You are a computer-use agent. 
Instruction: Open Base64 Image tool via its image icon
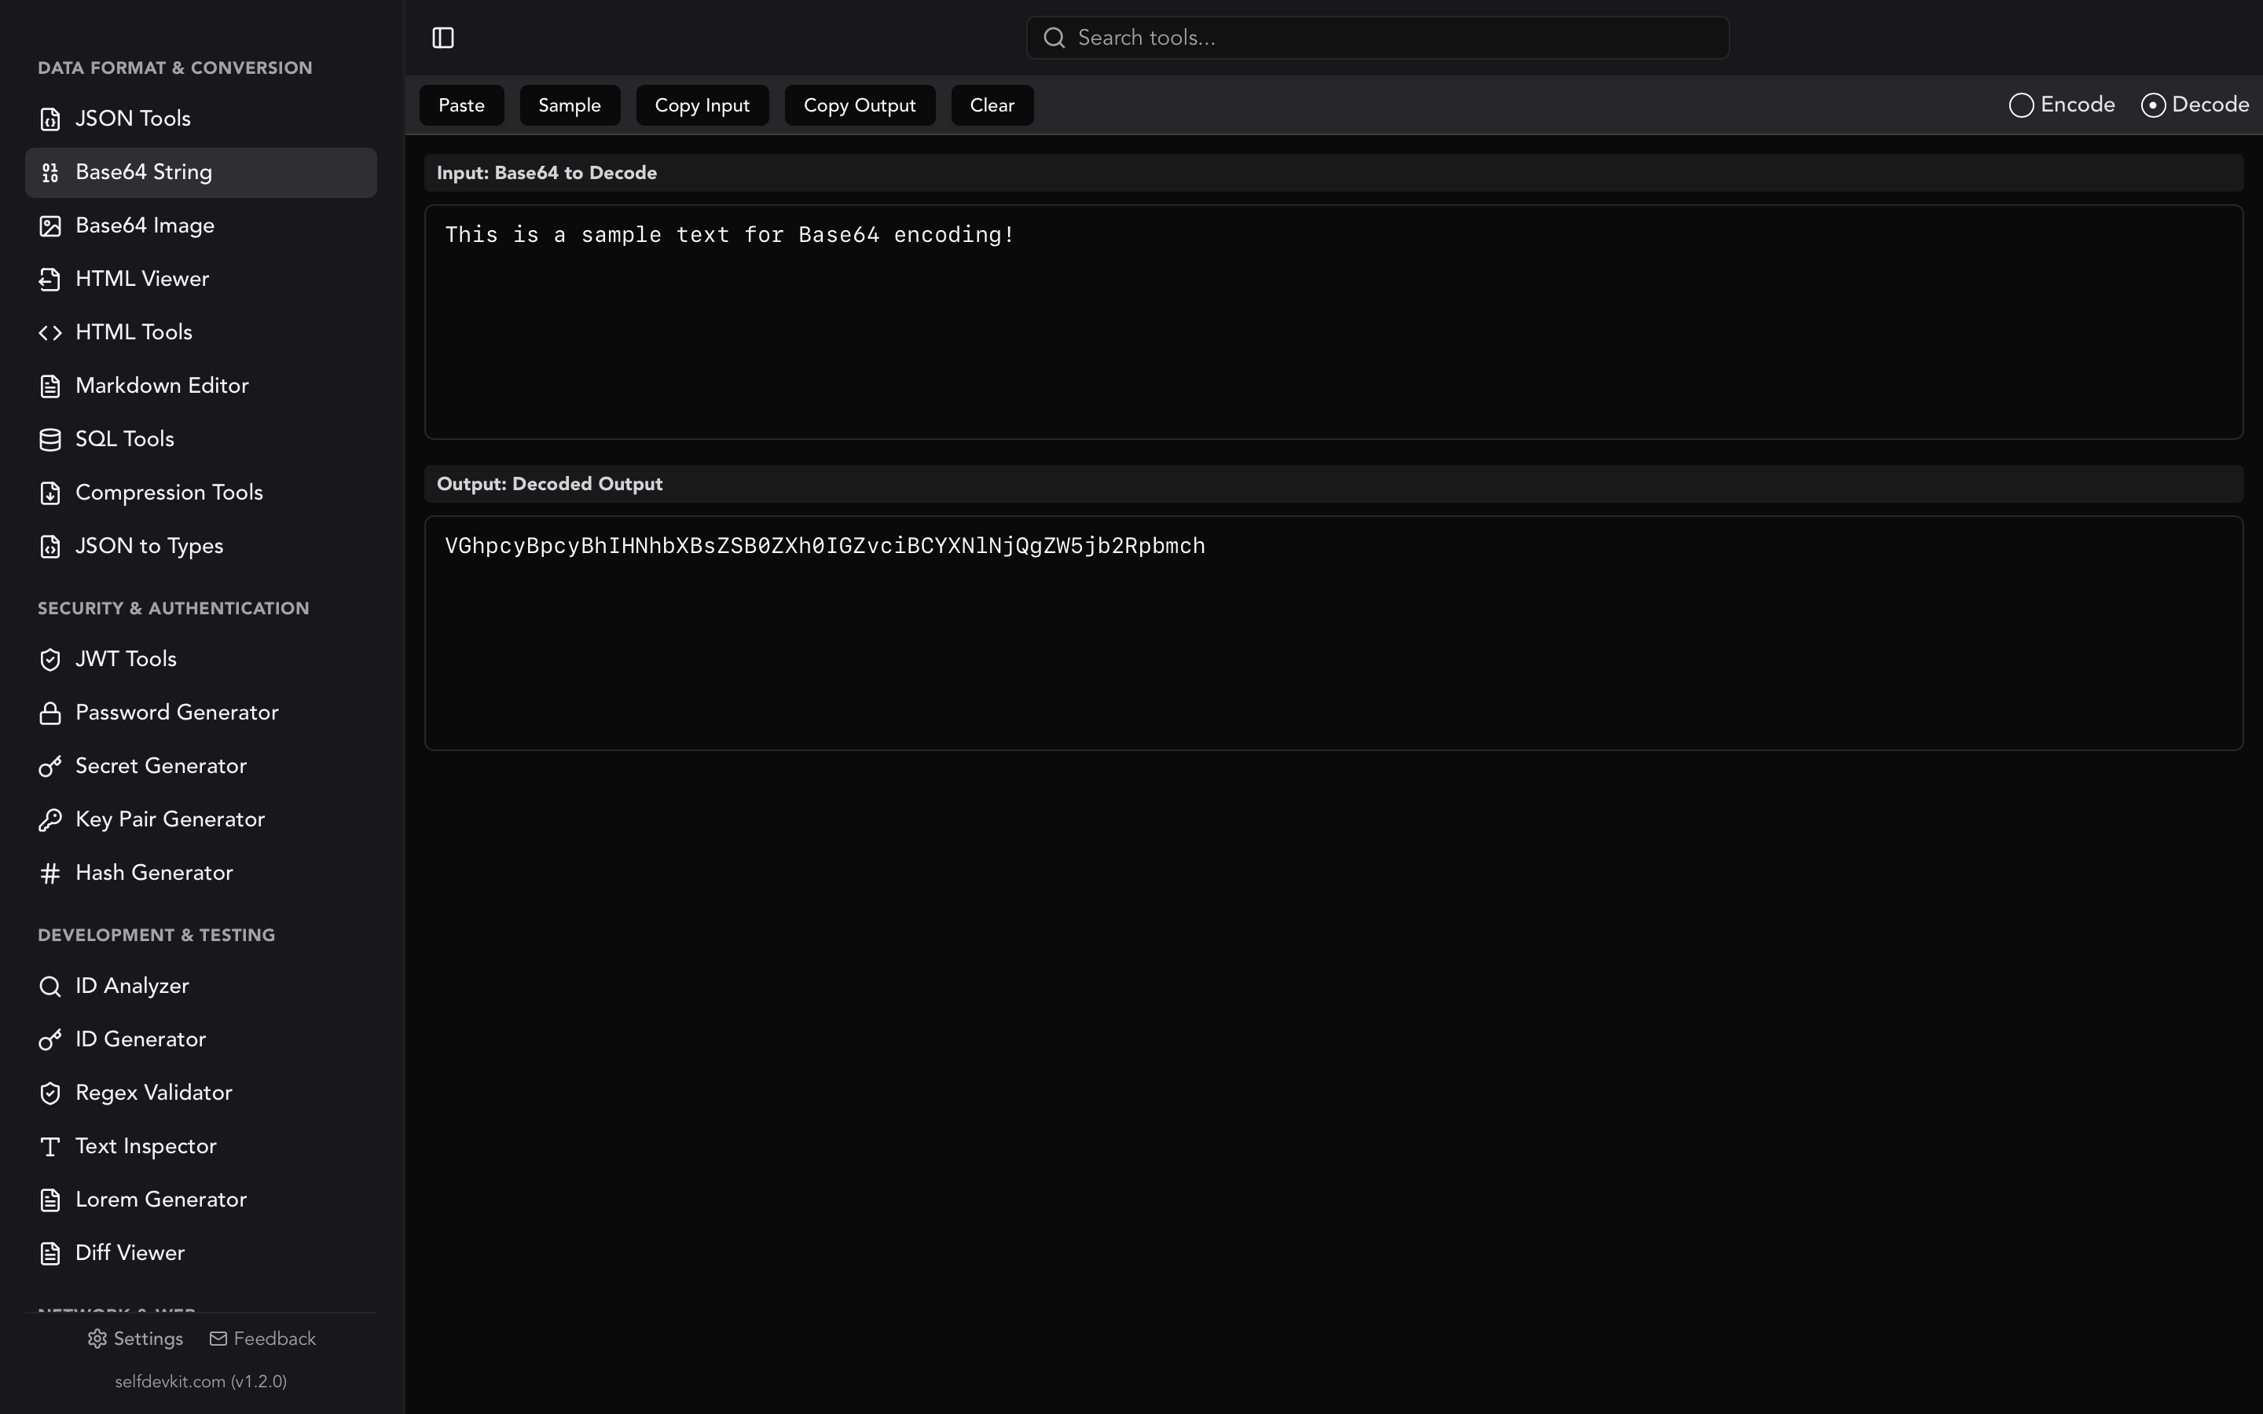click(x=50, y=225)
